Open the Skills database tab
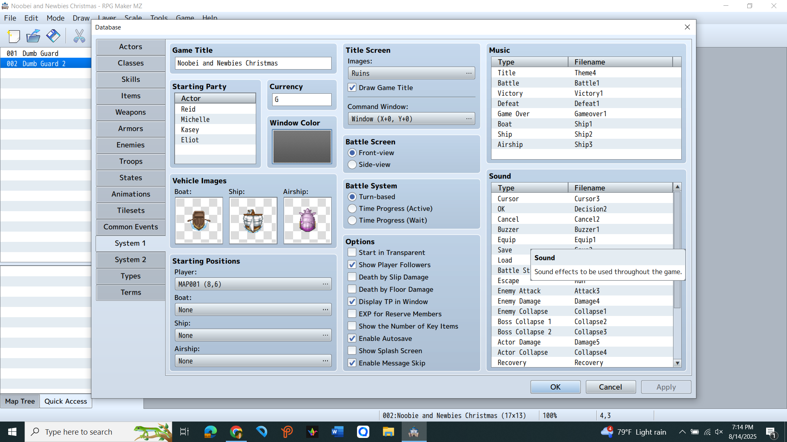Screen dimensions: 787x442 pyautogui.click(x=131, y=79)
